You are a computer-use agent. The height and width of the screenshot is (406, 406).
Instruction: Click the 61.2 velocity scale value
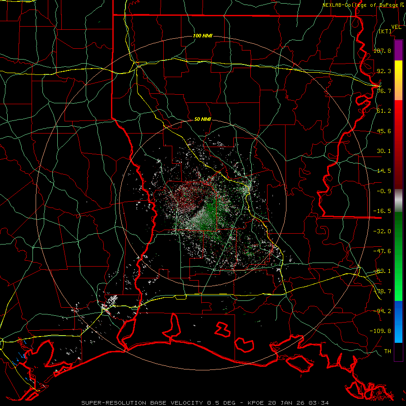click(384, 111)
